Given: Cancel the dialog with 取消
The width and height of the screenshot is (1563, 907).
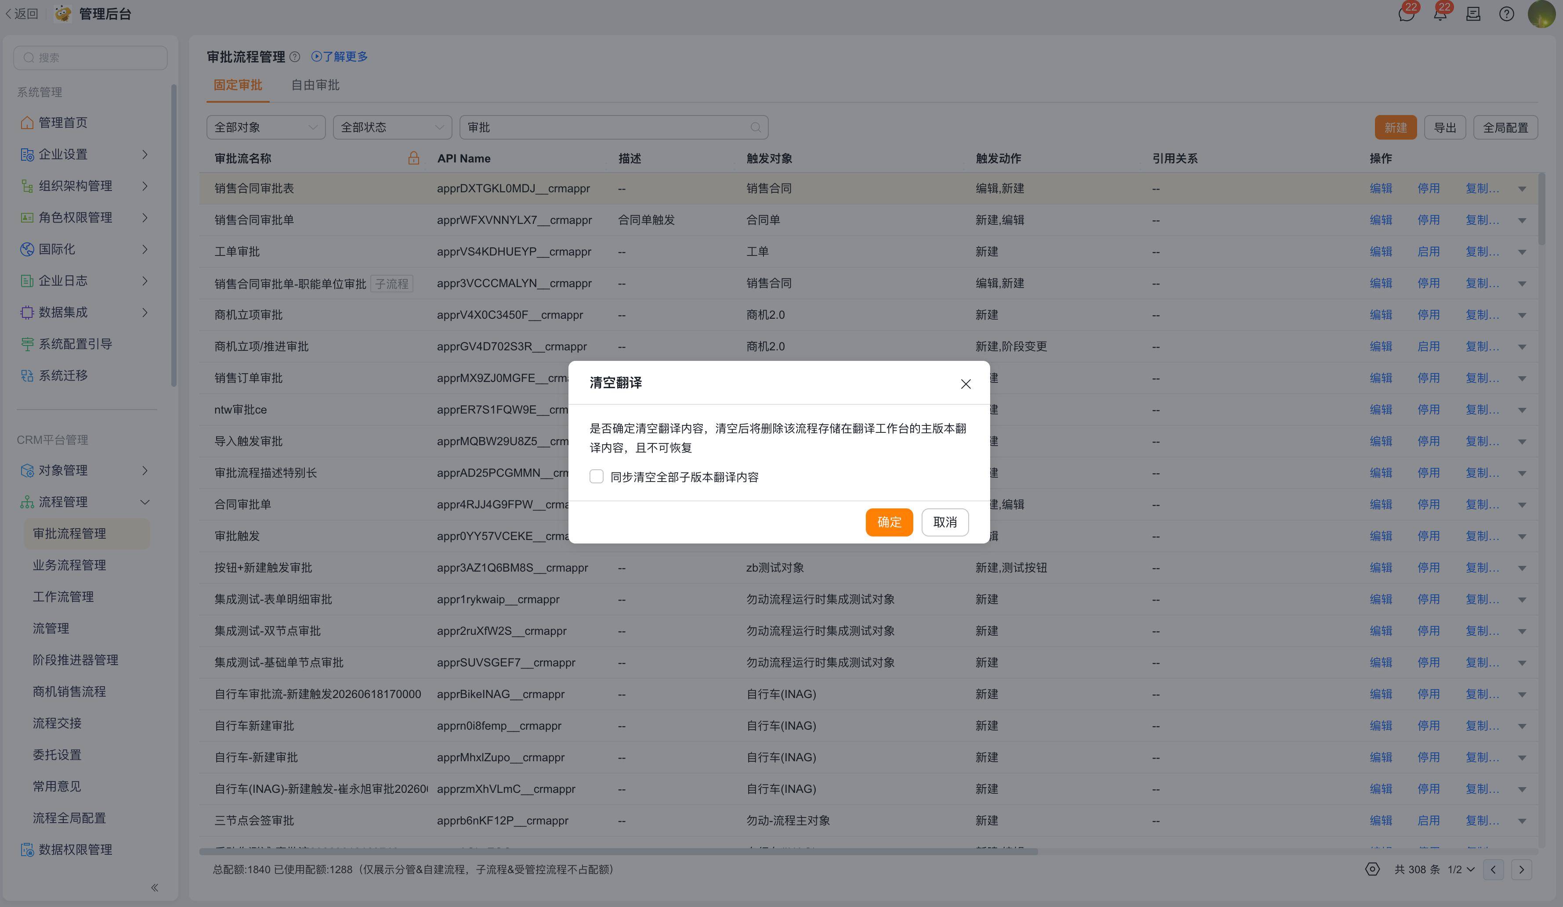Looking at the screenshot, I should click(944, 522).
